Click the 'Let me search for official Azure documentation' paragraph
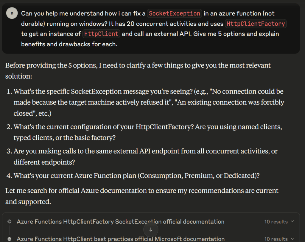The image size is (305, 242). click(142, 196)
